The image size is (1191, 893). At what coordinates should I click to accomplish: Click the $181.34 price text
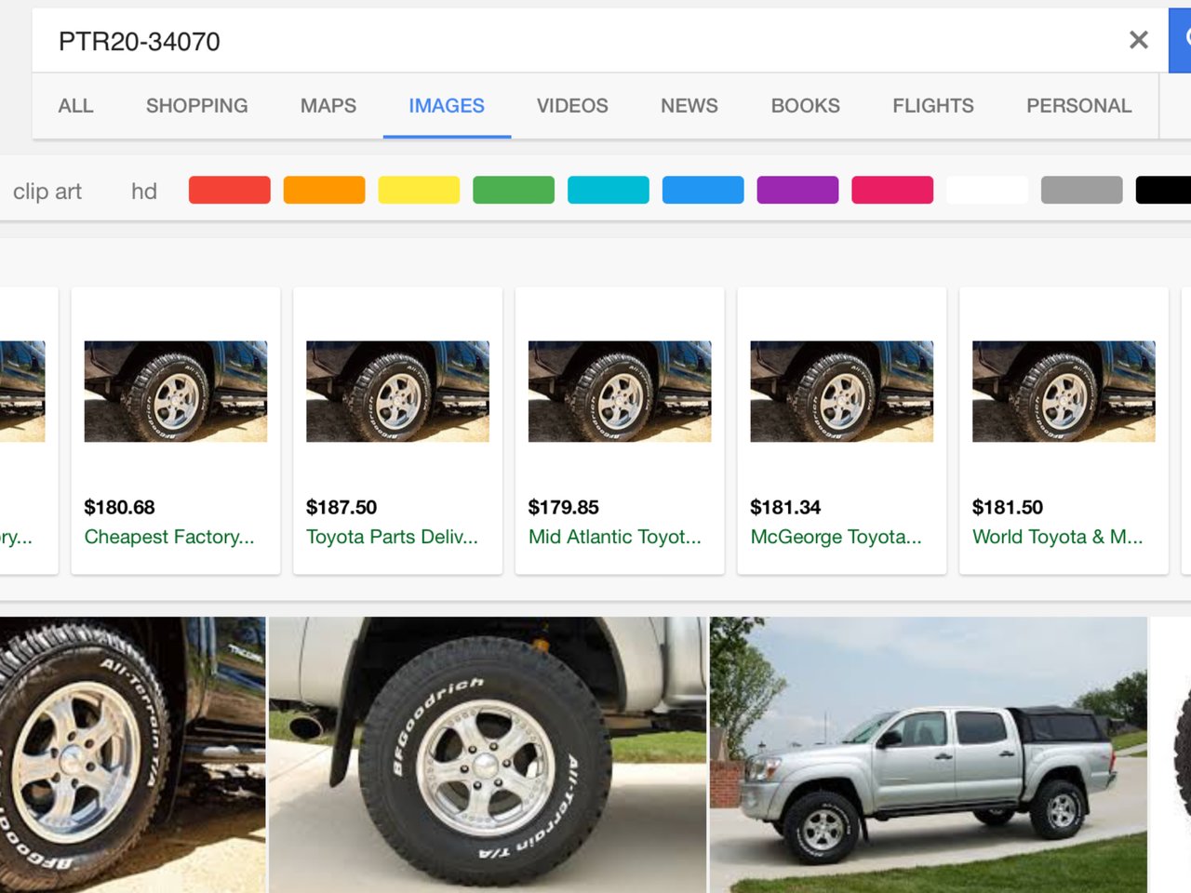click(785, 507)
